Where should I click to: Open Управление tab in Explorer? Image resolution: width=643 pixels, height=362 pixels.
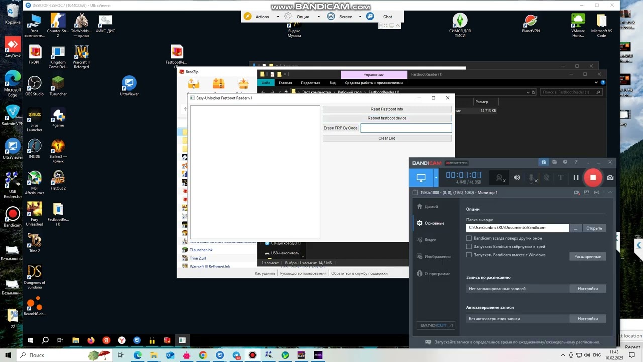[374, 75]
